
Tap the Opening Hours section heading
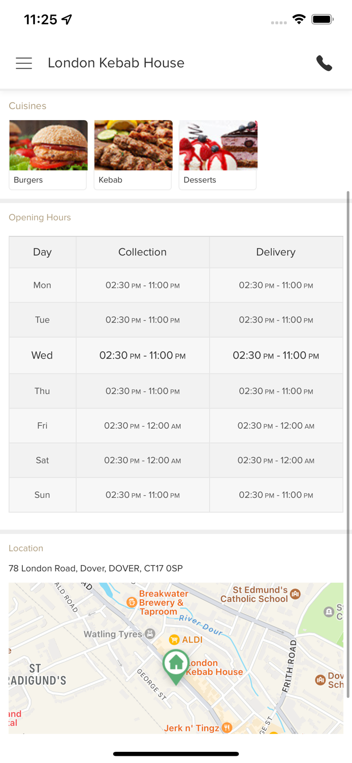tap(40, 217)
